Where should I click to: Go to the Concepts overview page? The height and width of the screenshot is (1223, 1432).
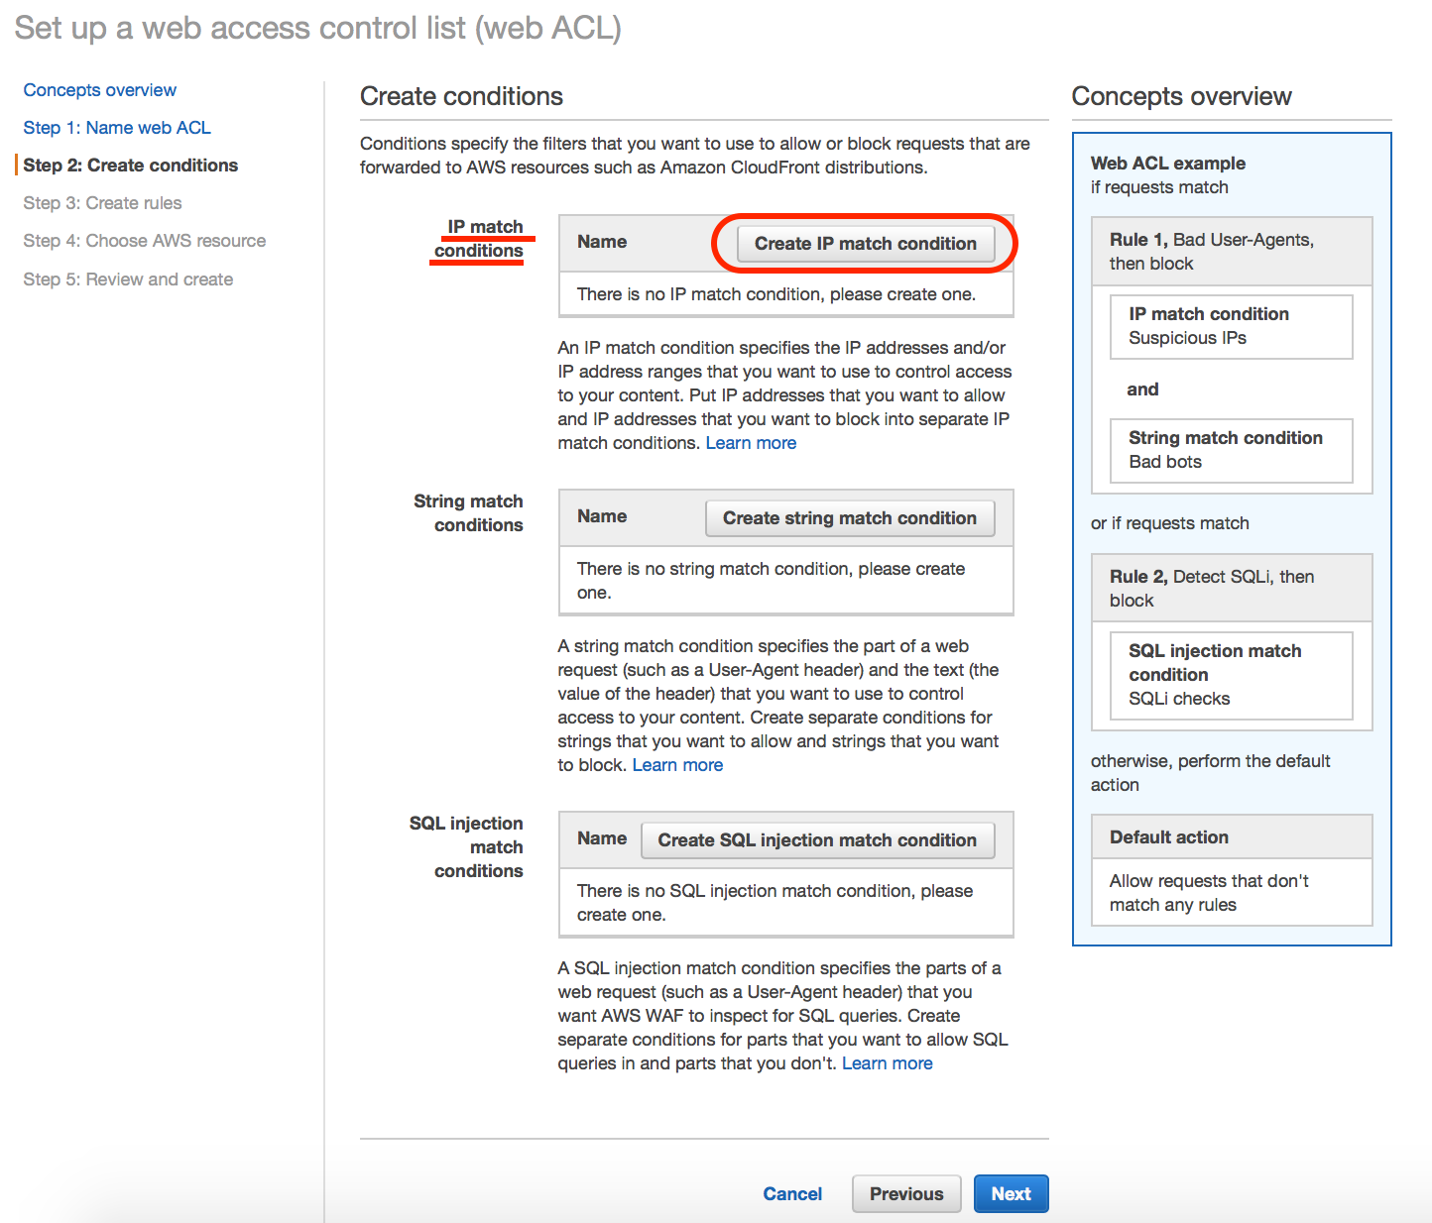click(x=99, y=89)
